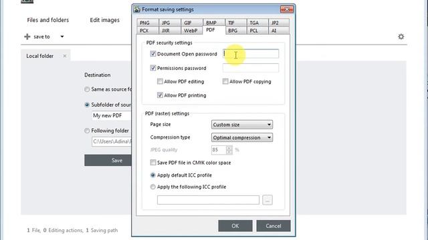This screenshot has height=240, width=428.
Task: Open the Files and folders tab
Action: pos(47,20)
